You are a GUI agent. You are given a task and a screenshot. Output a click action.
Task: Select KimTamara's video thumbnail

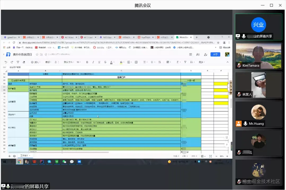tap(258, 56)
